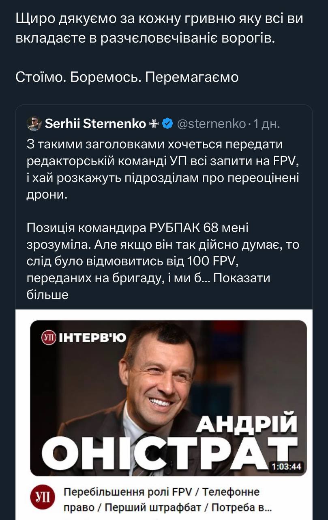Open the "1 дн." post timestamp
Viewport: 328px width, 520px height.
(x=267, y=123)
